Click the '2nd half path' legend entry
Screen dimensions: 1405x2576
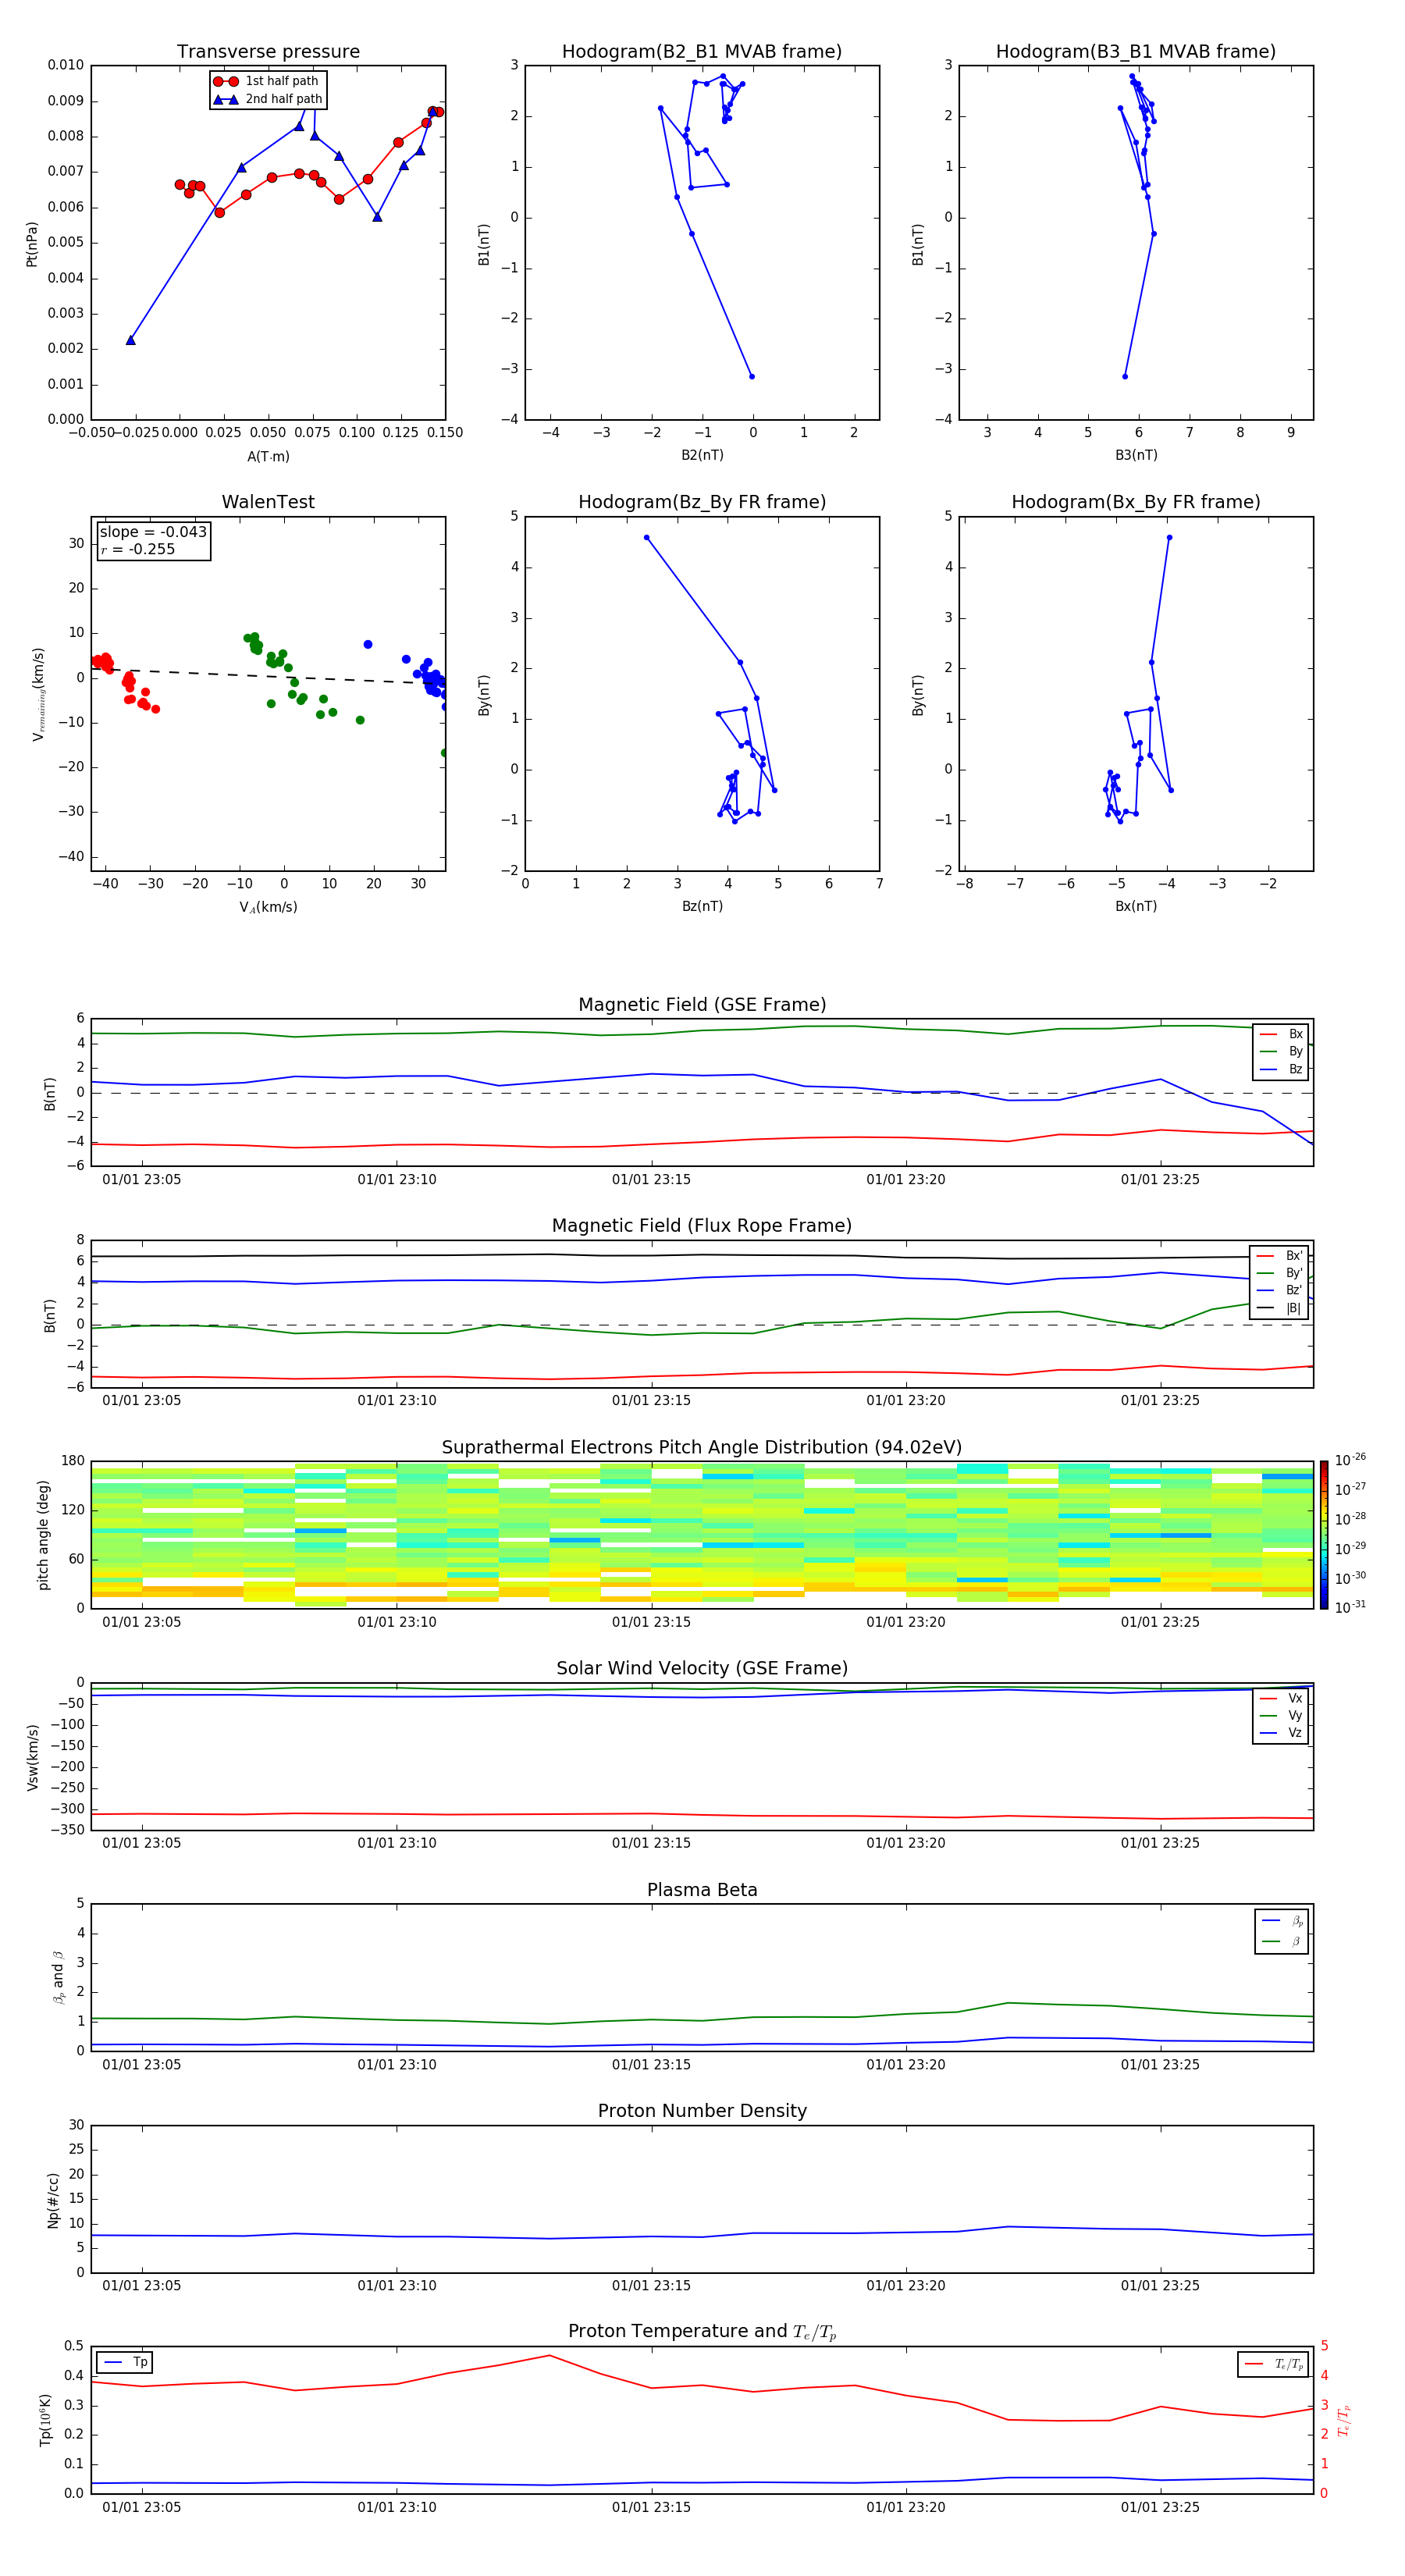pyautogui.click(x=267, y=99)
